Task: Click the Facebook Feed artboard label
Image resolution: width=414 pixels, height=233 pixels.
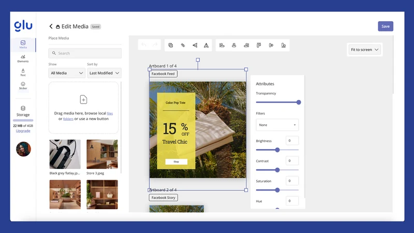Action: coord(163,74)
